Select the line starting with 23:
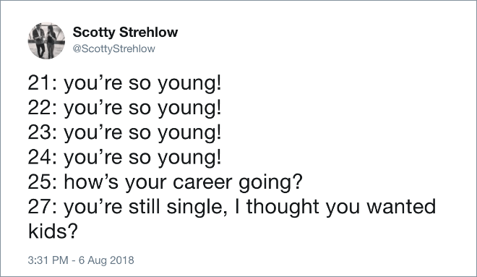Image resolution: width=477 pixels, height=277 pixels. click(124, 132)
